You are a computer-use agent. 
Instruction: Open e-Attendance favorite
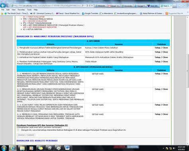tap(106, 14)
